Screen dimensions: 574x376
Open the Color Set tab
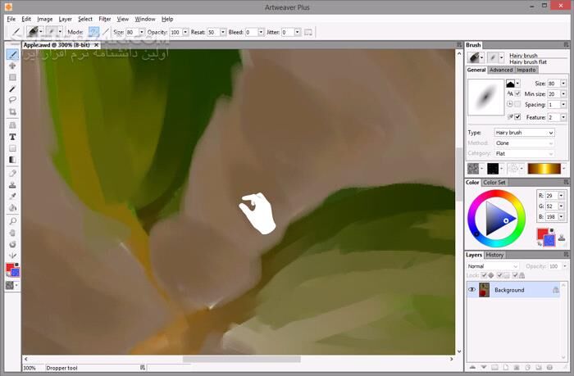tap(494, 183)
